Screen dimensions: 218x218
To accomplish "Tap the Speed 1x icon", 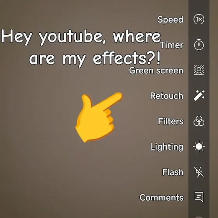I will click(199, 19).
